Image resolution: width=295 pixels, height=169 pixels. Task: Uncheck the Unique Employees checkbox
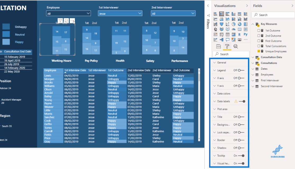point(259,51)
